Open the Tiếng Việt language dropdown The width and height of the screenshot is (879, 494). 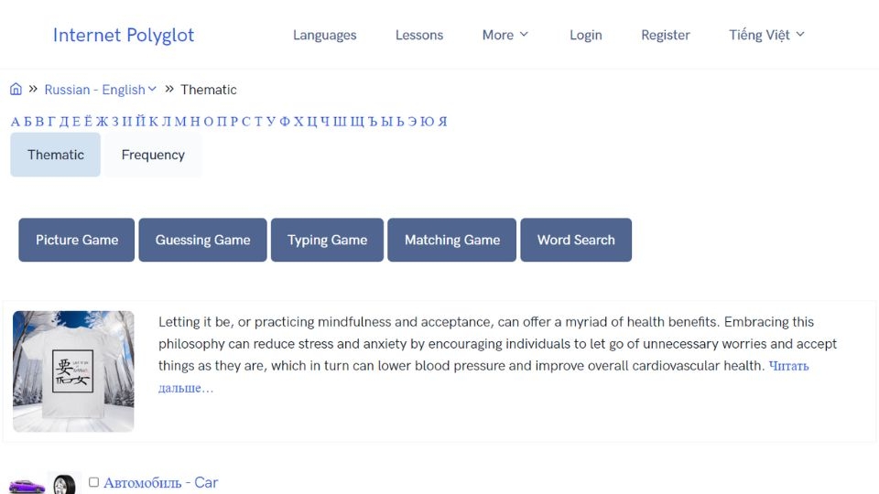pyautogui.click(x=766, y=35)
